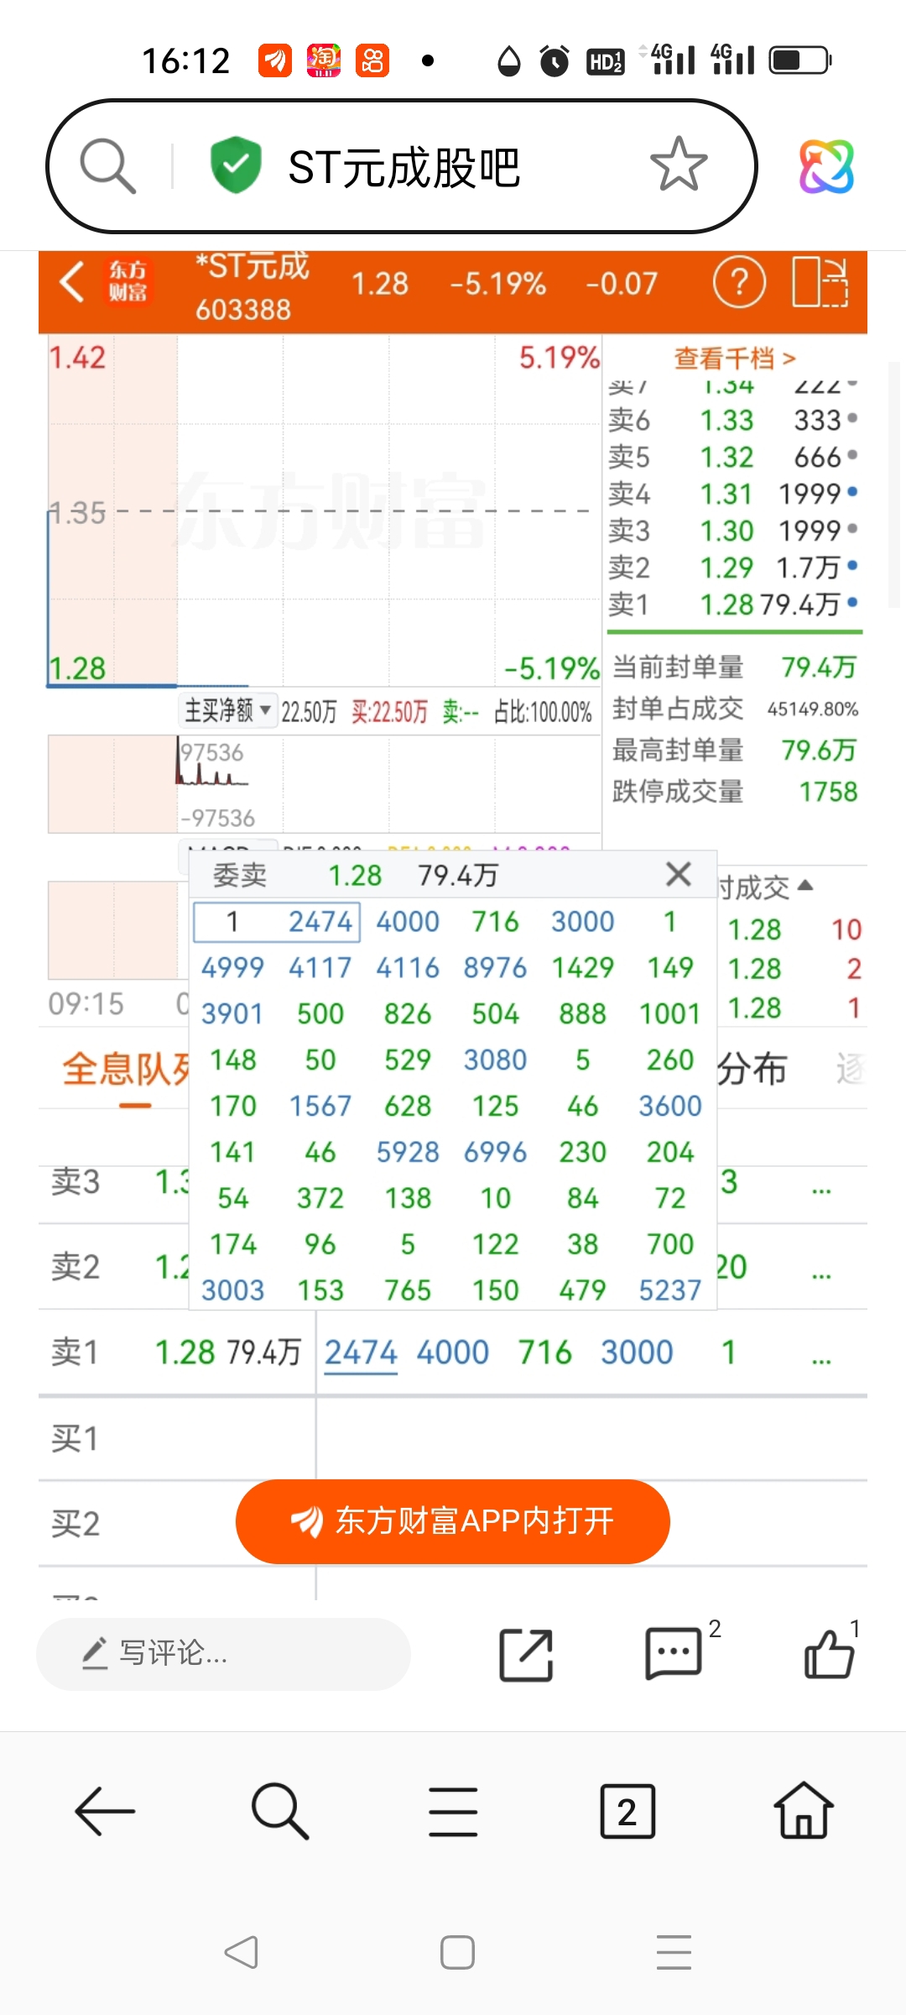The image size is (906, 2015).
Task: Select the 卖5 1.32 666 order book row
Action: tap(733, 457)
